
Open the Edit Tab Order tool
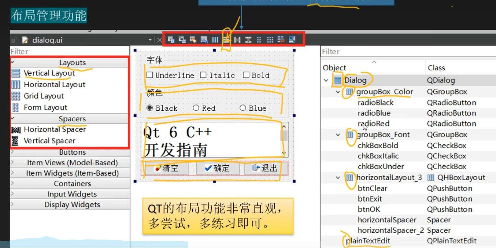click(204, 40)
